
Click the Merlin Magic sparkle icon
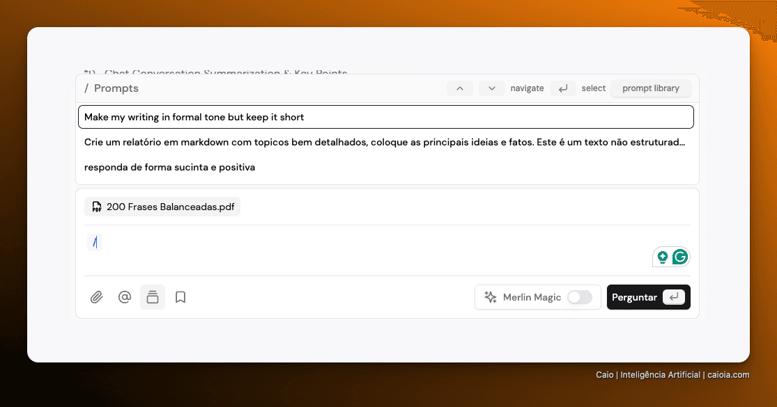point(491,297)
